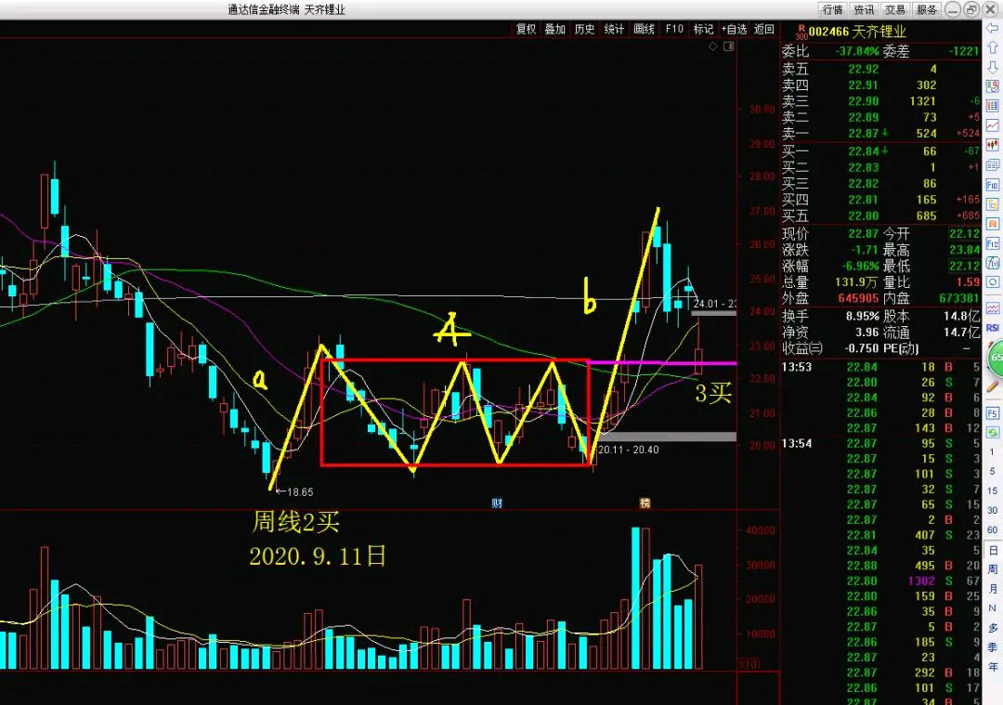Click the green 65 circle badge
The width and height of the screenshot is (1003, 705).
point(996,358)
